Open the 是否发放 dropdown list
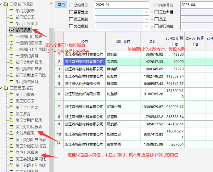This screenshot has width=213, height=172. 146,12
